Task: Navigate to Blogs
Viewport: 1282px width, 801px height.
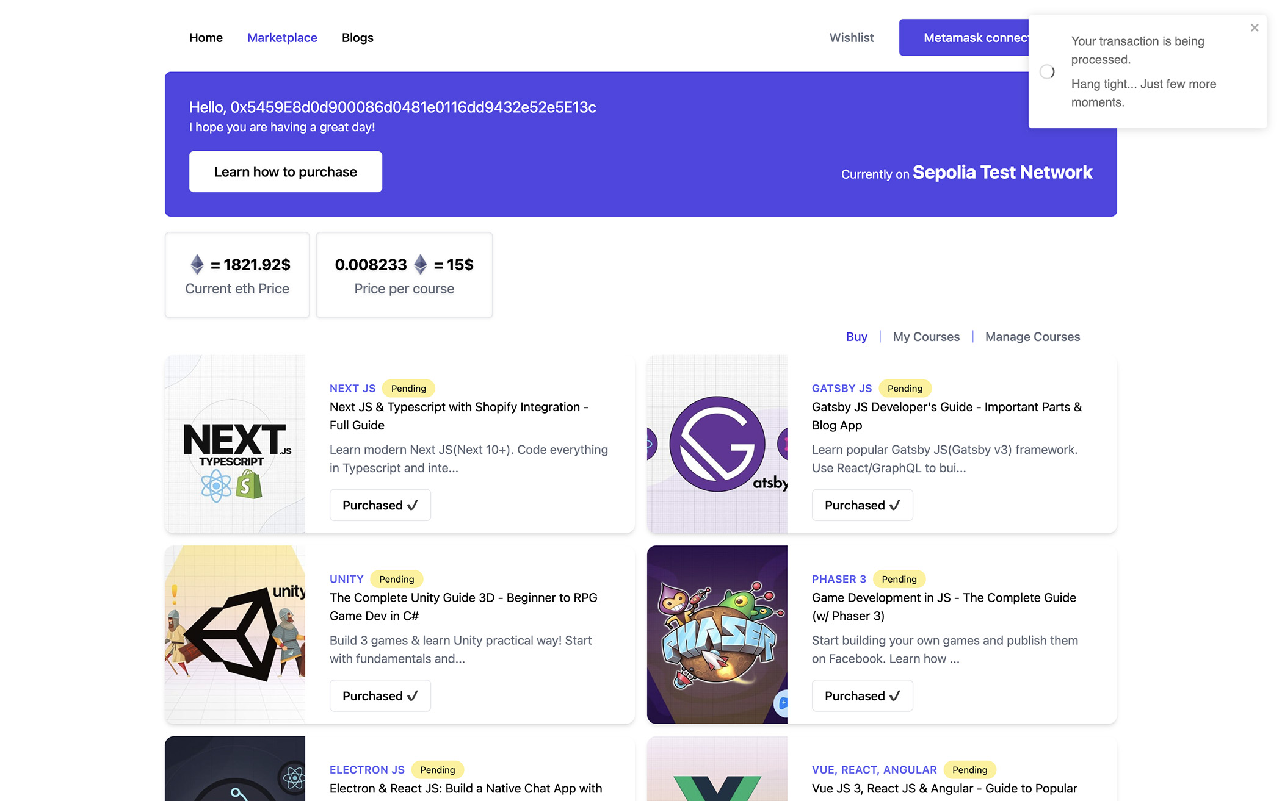Action: 357,38
